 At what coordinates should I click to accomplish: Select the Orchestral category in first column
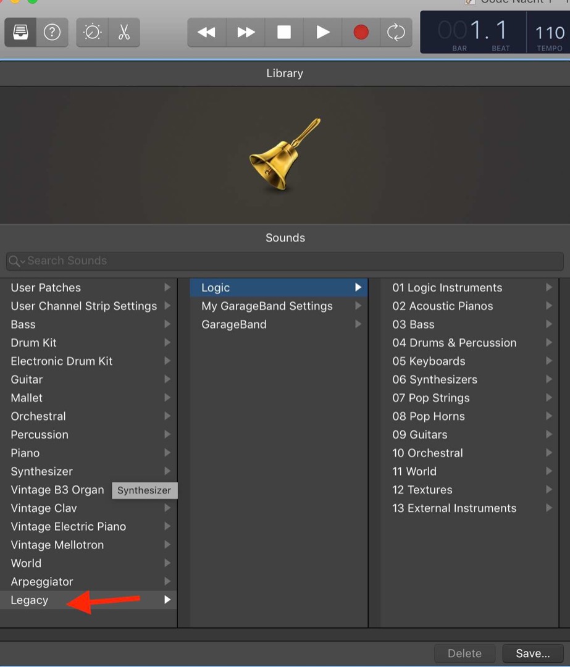88,416
